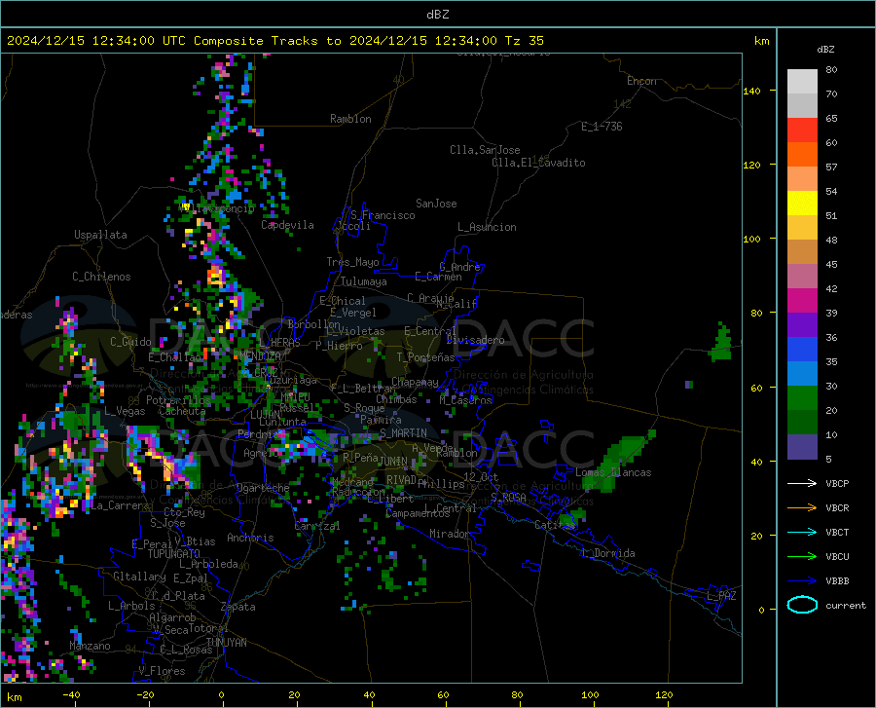Viewport: 876px width, 708px height.
Task: Click the blue VBBB arrow in the legend
Action: coord(802,581)
